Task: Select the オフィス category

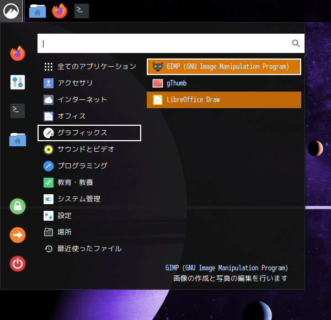Action: point(89,116)
